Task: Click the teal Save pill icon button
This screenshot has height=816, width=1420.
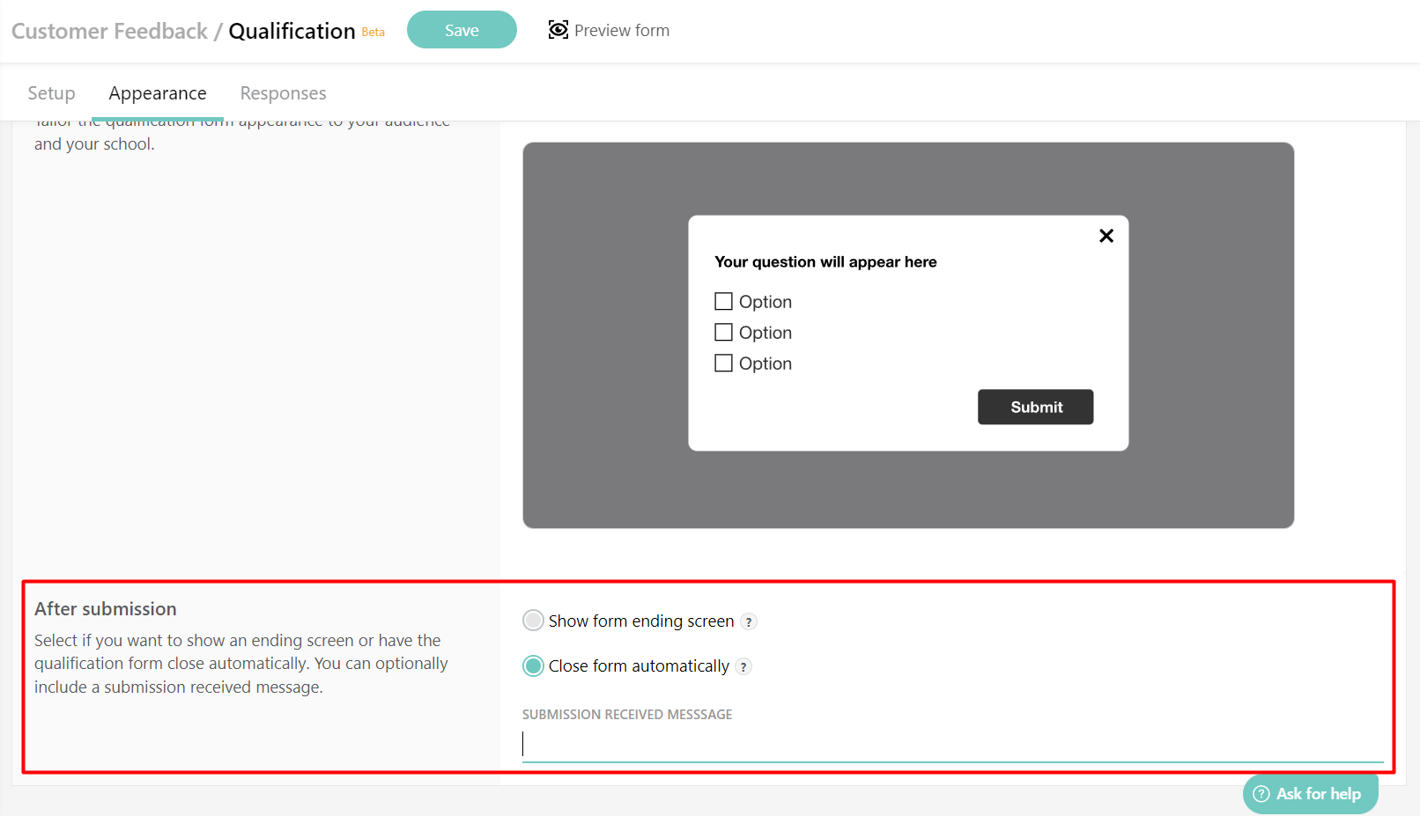Action: pos(462,29)
